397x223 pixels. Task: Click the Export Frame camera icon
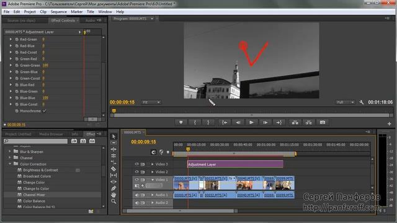(323, 123)
